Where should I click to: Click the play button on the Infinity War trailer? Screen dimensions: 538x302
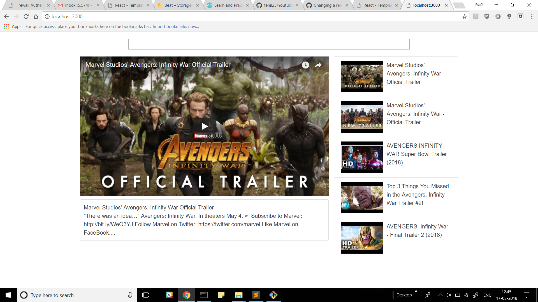pyautogui.click(x=204, y=126)
